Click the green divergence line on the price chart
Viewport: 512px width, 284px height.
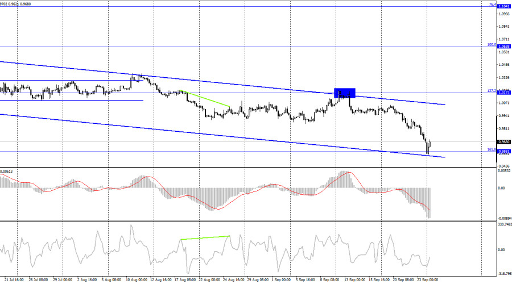pos(205,98)
